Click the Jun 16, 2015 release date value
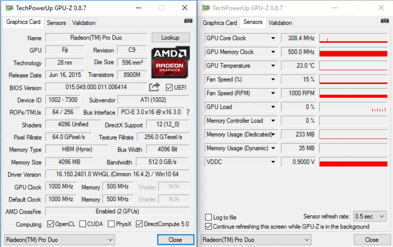 [65, 75]
